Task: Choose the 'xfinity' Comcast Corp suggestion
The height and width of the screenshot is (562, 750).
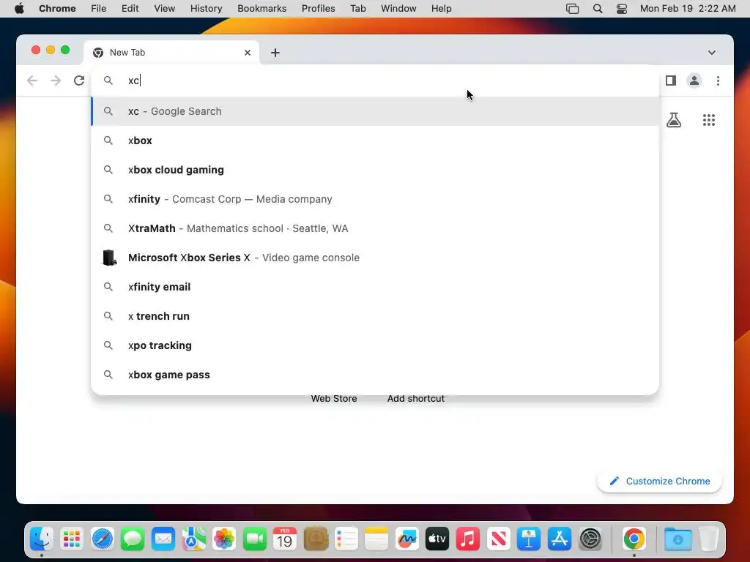Action: pos(375,199)
